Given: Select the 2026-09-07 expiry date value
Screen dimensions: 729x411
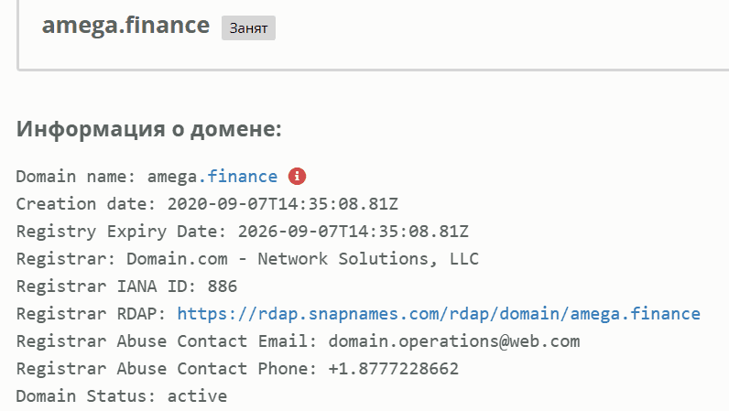Looking at the screenshot, I should coord(354,232).
